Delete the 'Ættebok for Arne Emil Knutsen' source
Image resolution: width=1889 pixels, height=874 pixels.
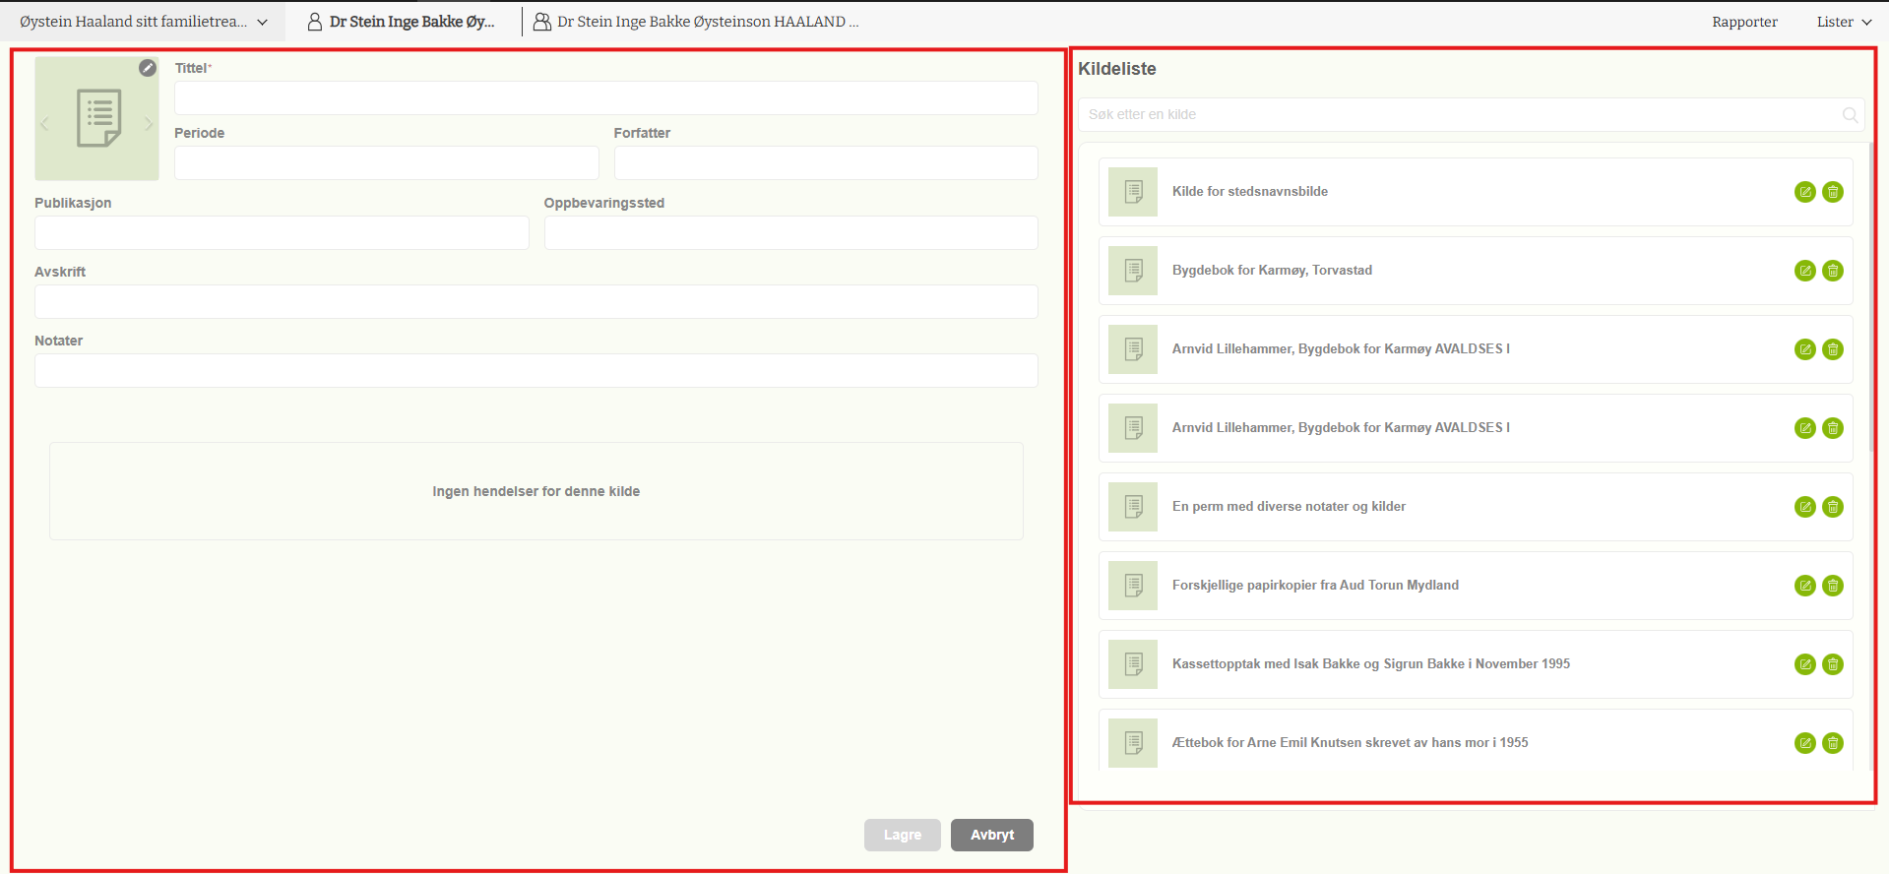click(x=1832, y=743)
